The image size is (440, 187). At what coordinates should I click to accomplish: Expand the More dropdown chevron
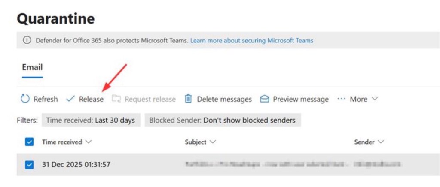coord(374,99)
